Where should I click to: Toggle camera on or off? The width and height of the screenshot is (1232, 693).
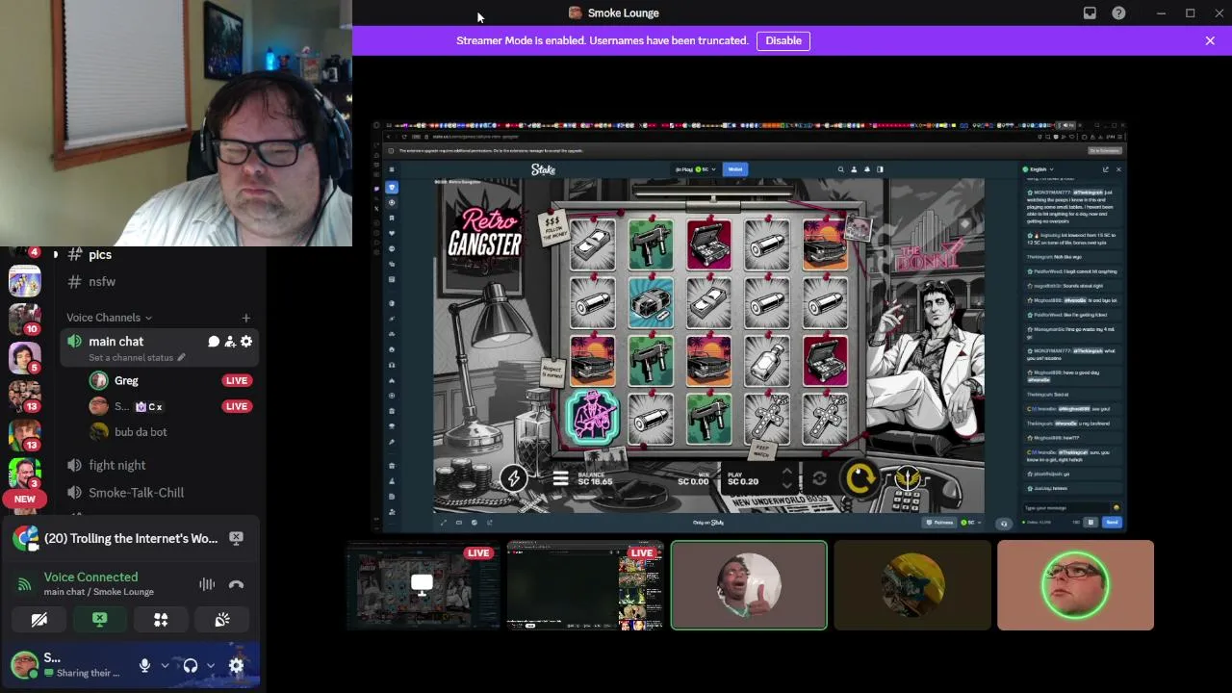pos(39,620)
